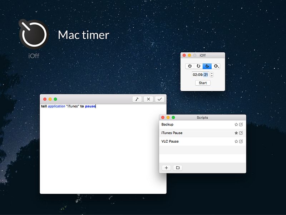Toggle favorite star for Backup script
This screenshot has width=286, height=215.
[236, 124]
